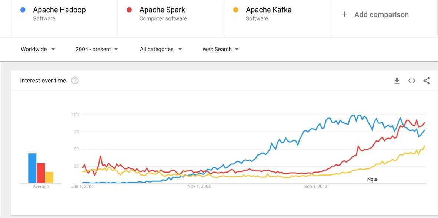The image size is (438, 218).
Task: Click the plus icon for Add comparison
Action: click(344, 14)
